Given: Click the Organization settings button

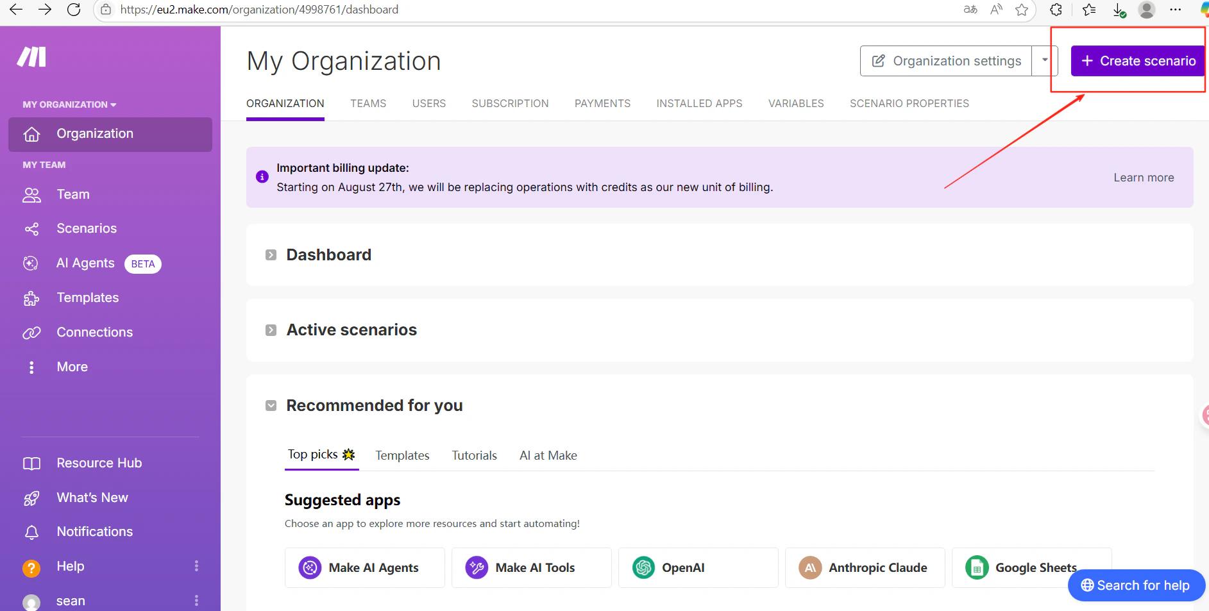Looking at the screenshot, I should coord(946,61).
